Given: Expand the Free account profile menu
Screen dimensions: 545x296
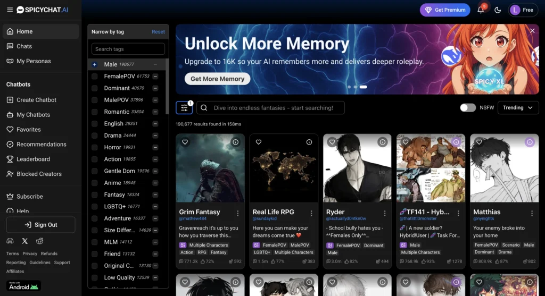Looking at the screenshot, I should click(523, 10).
